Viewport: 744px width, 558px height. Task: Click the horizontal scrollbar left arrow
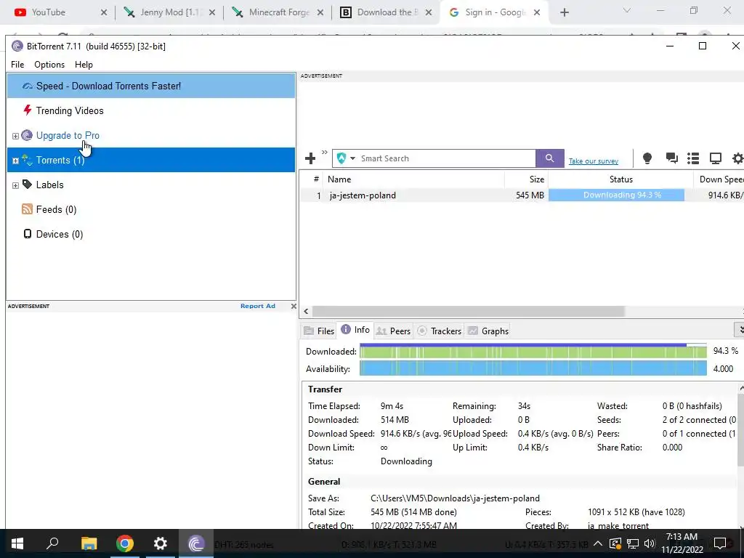pos(306,311)
